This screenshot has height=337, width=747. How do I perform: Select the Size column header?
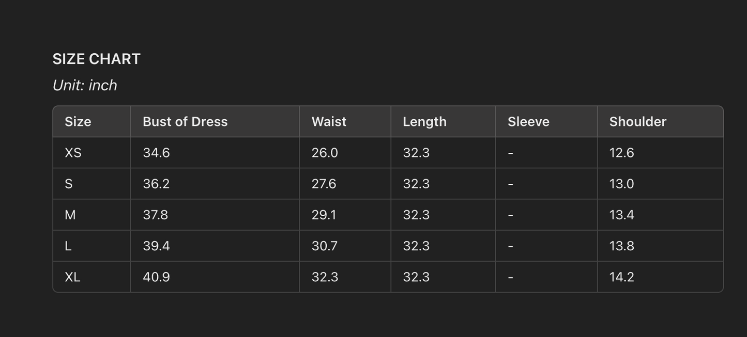(x=78, y=122)
